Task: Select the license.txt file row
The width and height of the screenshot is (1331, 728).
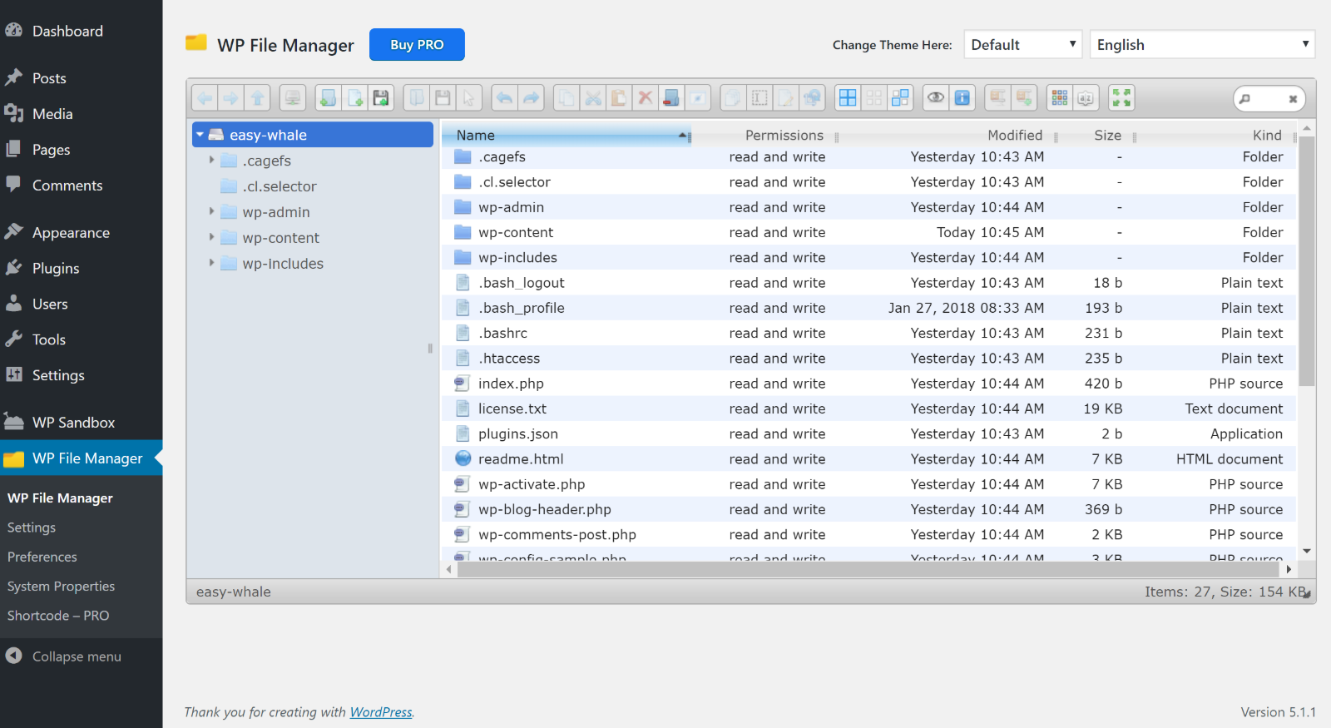Action: 868,409
